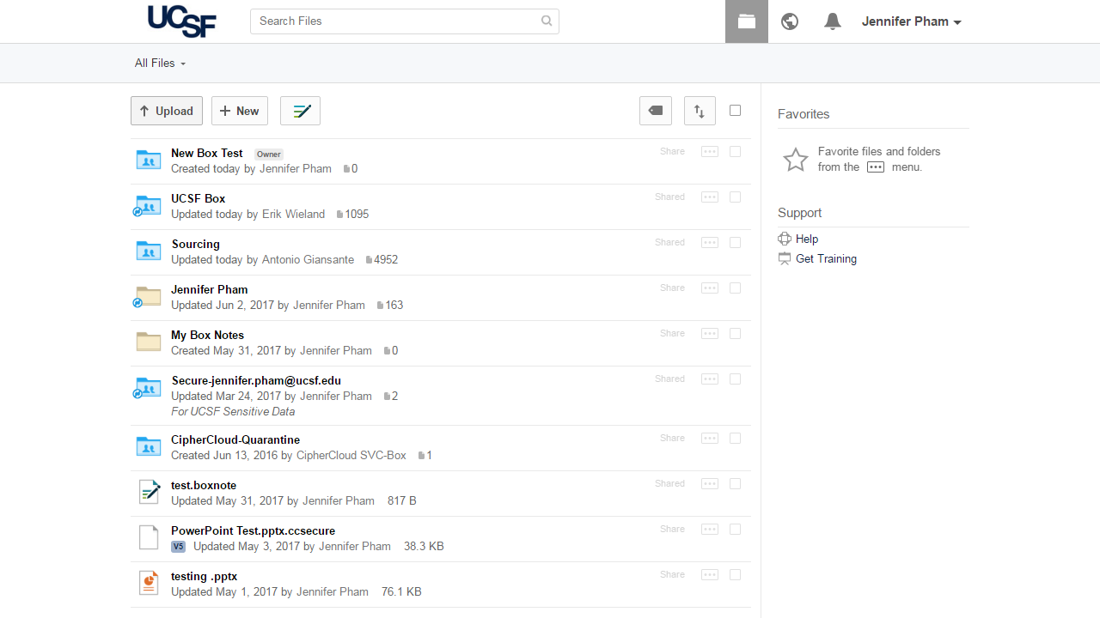The width and height of the screenshot is (1100, 618).
Task: Click the Upload button
Action: 167,111
